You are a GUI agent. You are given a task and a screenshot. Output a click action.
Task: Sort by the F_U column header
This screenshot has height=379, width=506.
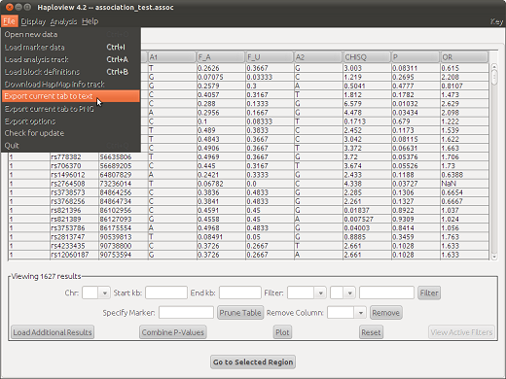coord(270,57)
